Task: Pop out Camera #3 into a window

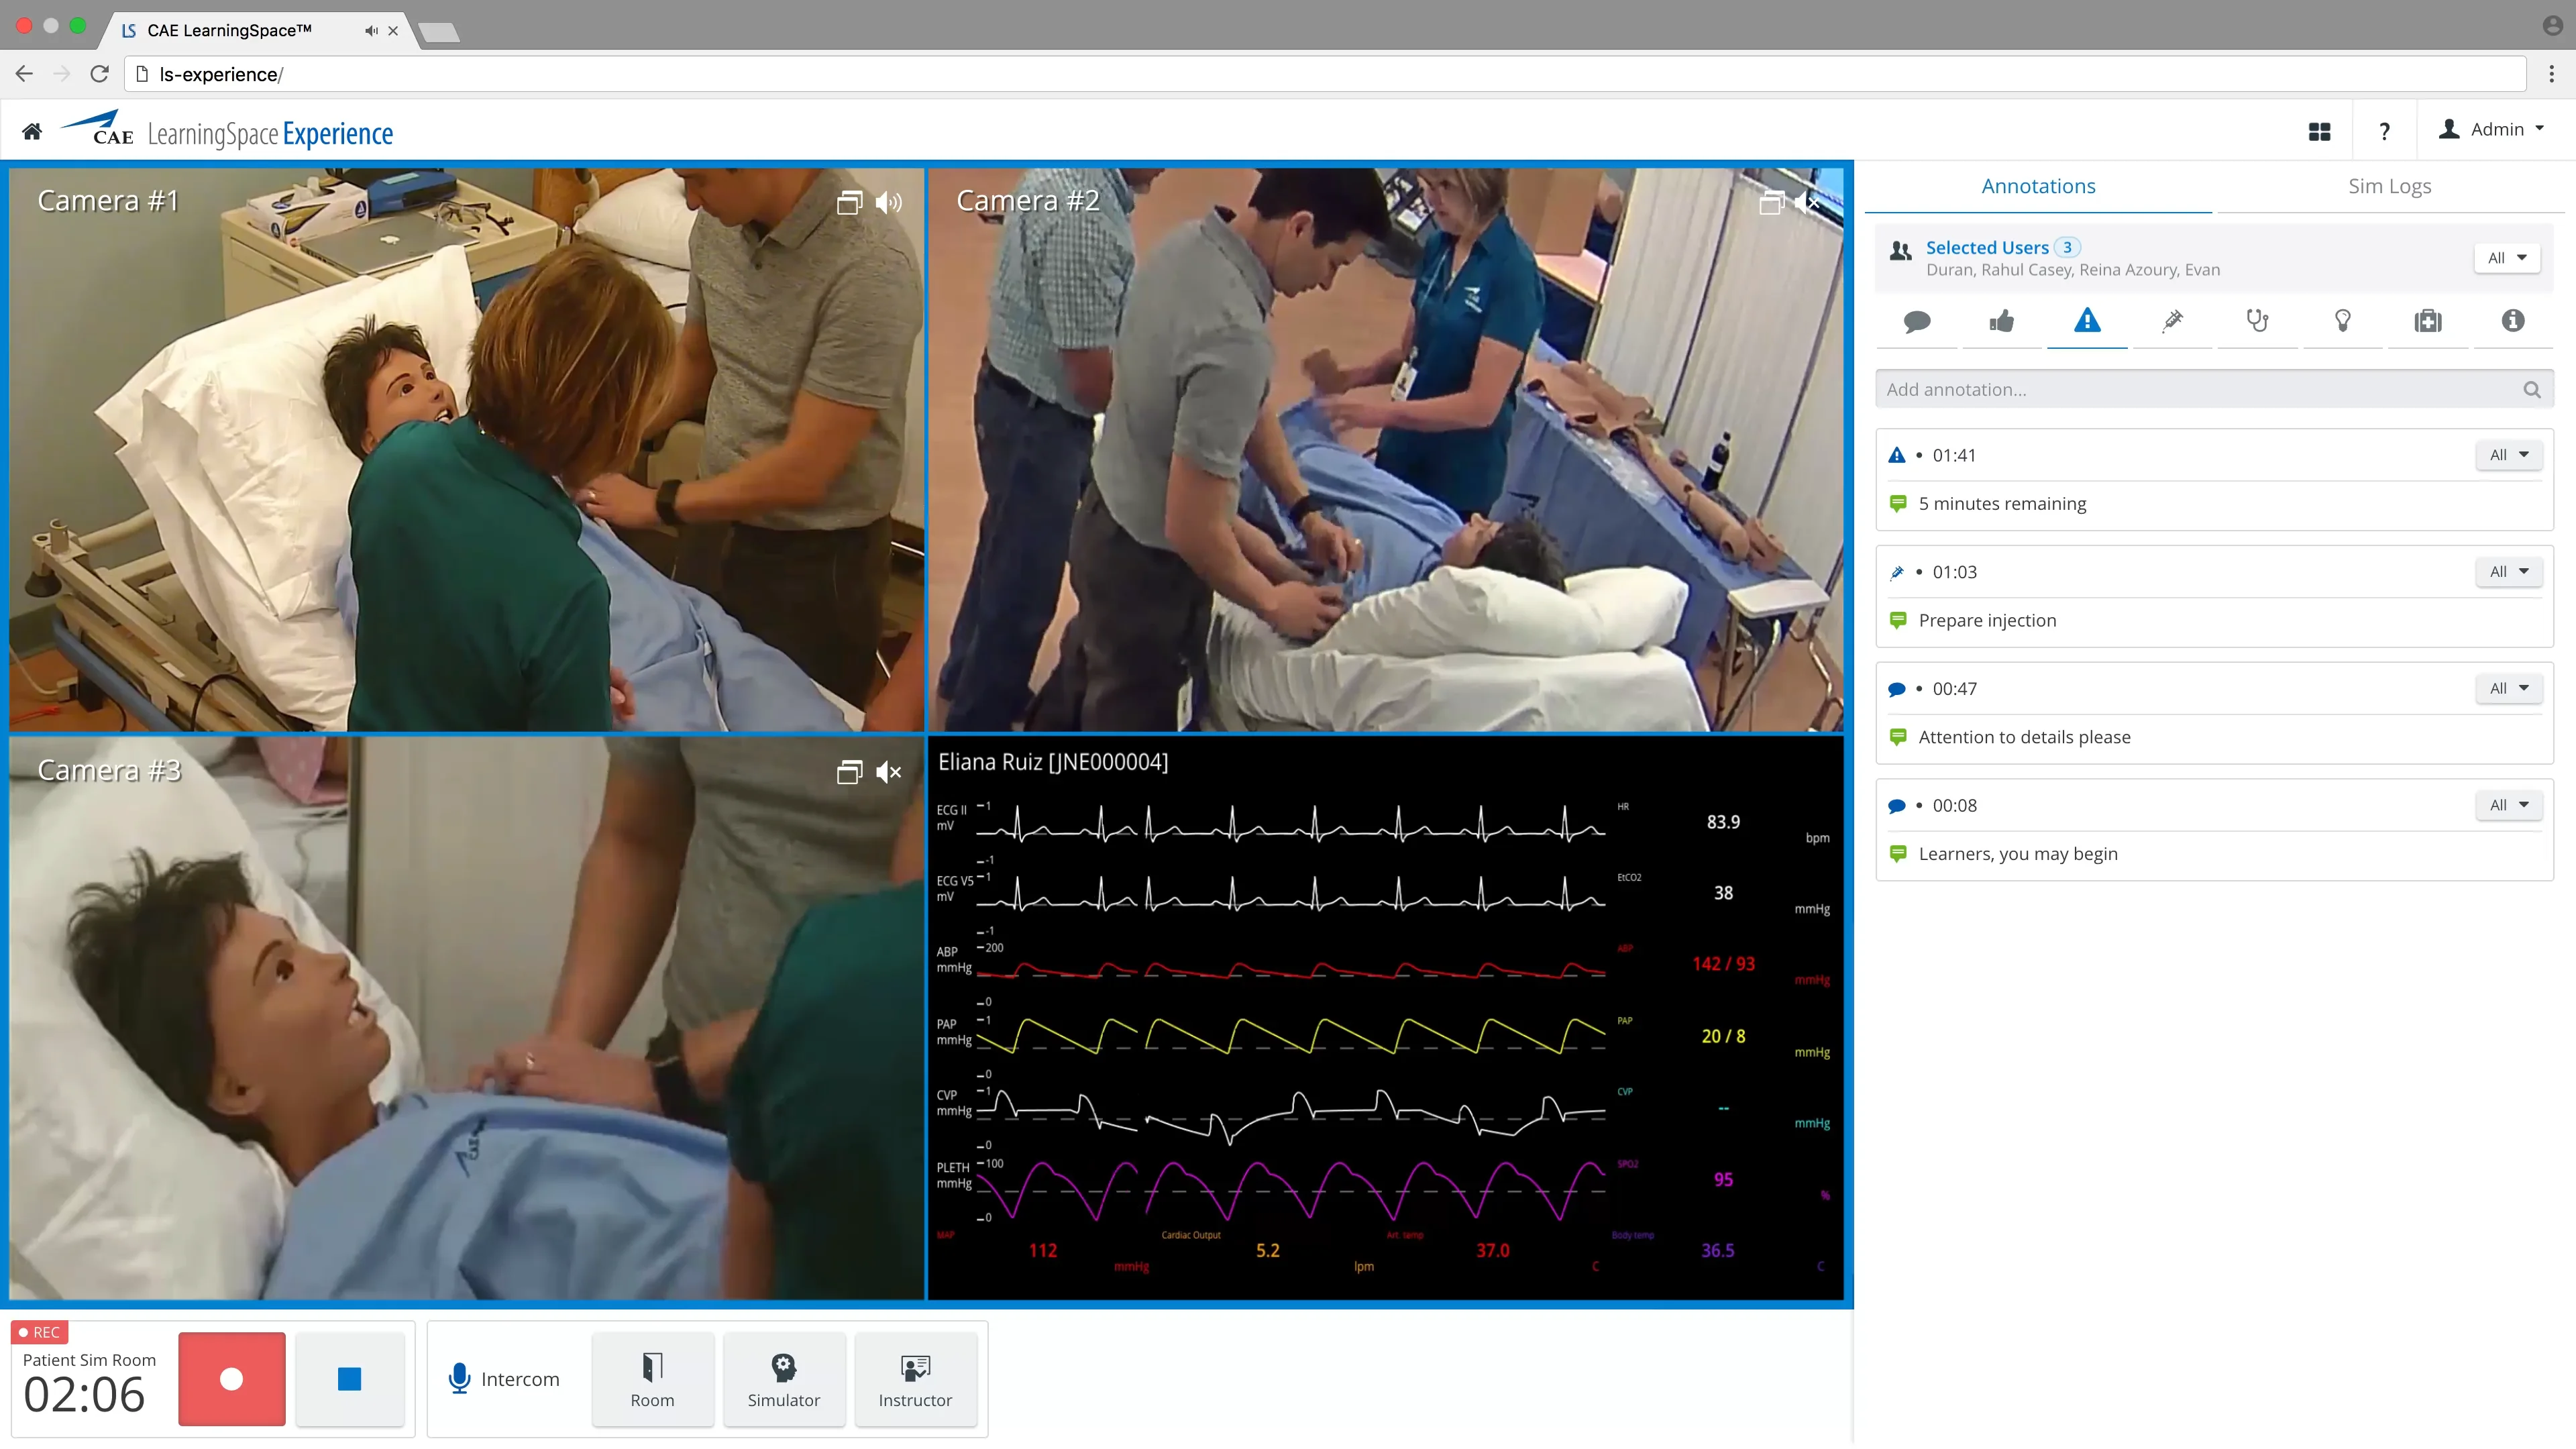Action: 849,772
